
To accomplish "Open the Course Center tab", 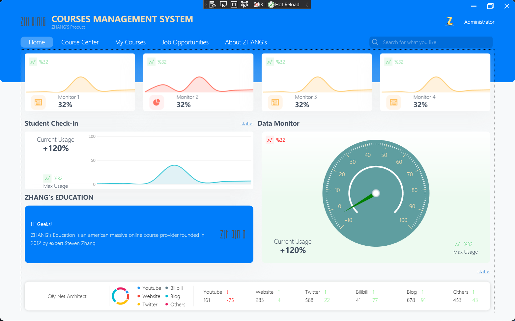I will pos(80,42).
